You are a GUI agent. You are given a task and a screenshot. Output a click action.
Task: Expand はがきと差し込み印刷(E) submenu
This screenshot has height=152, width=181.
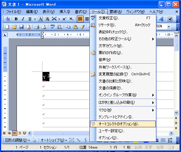click(x=123, y=103)
